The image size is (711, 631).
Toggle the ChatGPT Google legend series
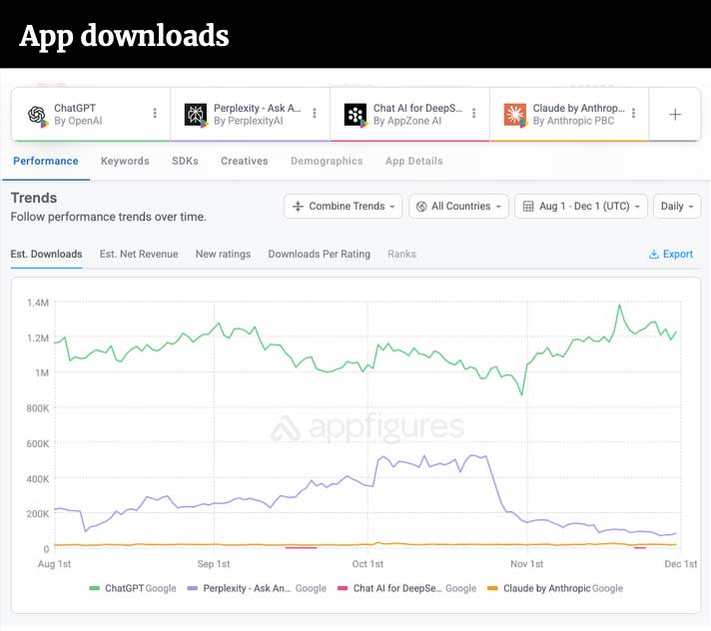pos(133,588)
